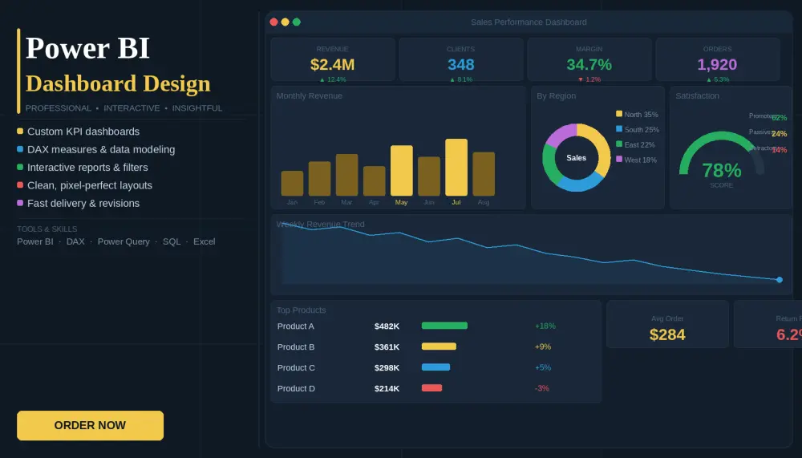
Task: Select the Product C row
Action: click(x=435, y=367)
